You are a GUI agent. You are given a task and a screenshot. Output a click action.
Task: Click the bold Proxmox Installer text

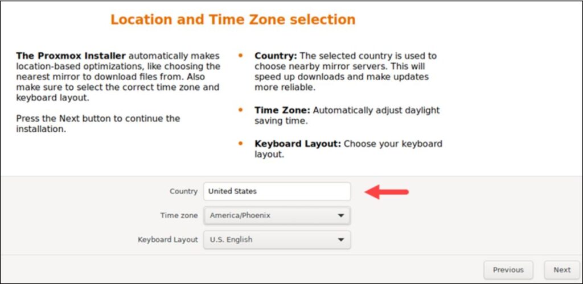point(71,56)
